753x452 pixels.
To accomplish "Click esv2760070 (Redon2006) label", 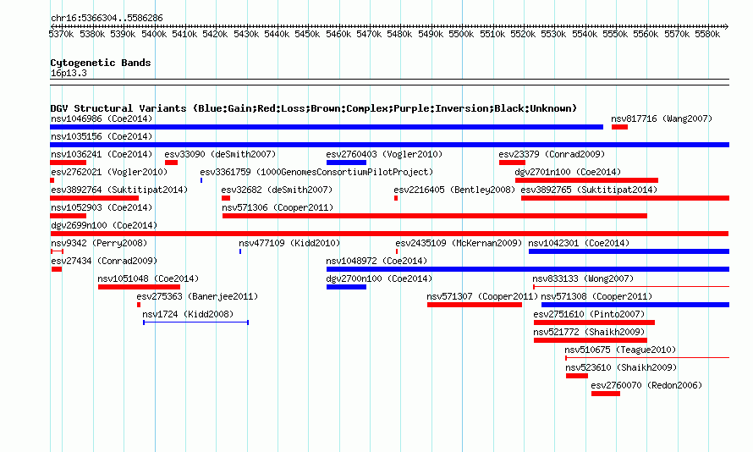I will 646,385.
